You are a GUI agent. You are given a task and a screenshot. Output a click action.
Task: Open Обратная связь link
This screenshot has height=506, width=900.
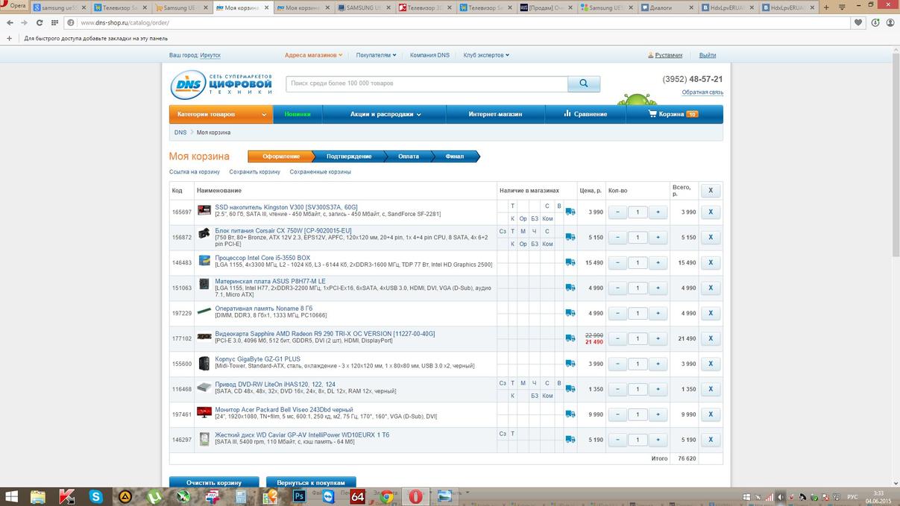(x=702, y=92)
